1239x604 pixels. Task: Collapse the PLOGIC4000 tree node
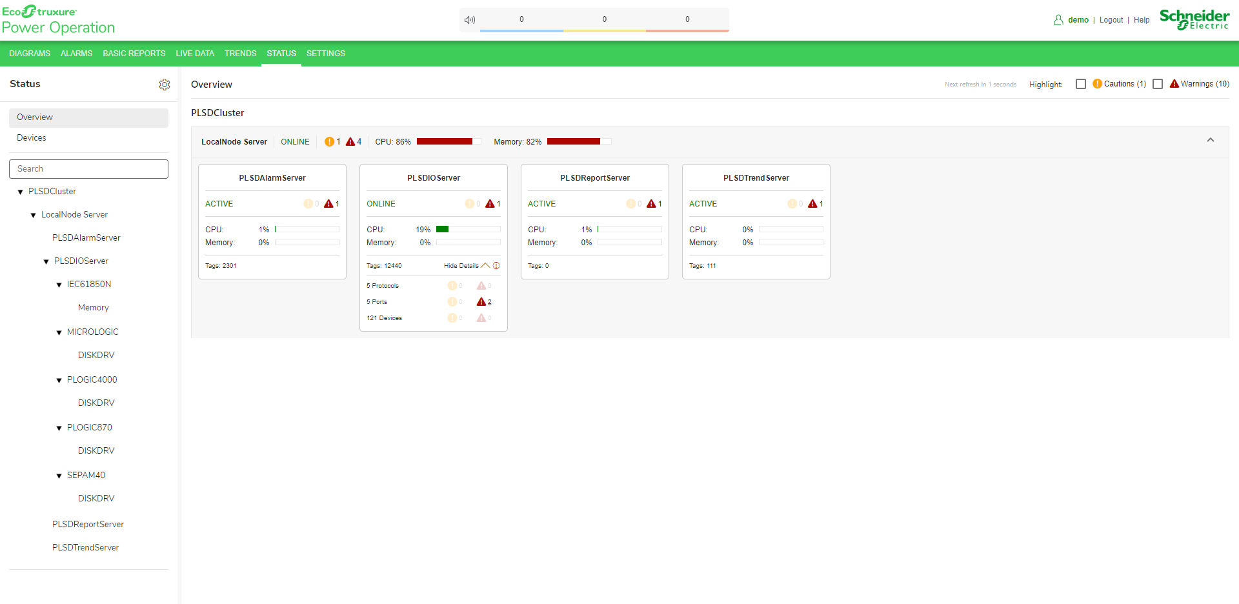59,381
